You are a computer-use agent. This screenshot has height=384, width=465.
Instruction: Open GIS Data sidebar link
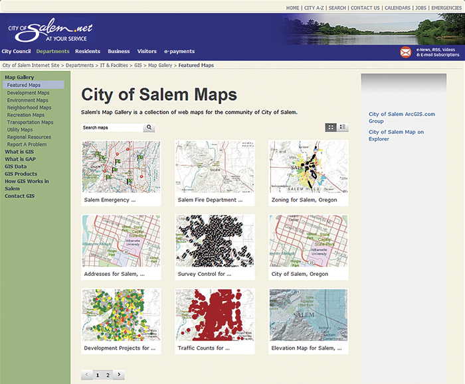[15, 166]
